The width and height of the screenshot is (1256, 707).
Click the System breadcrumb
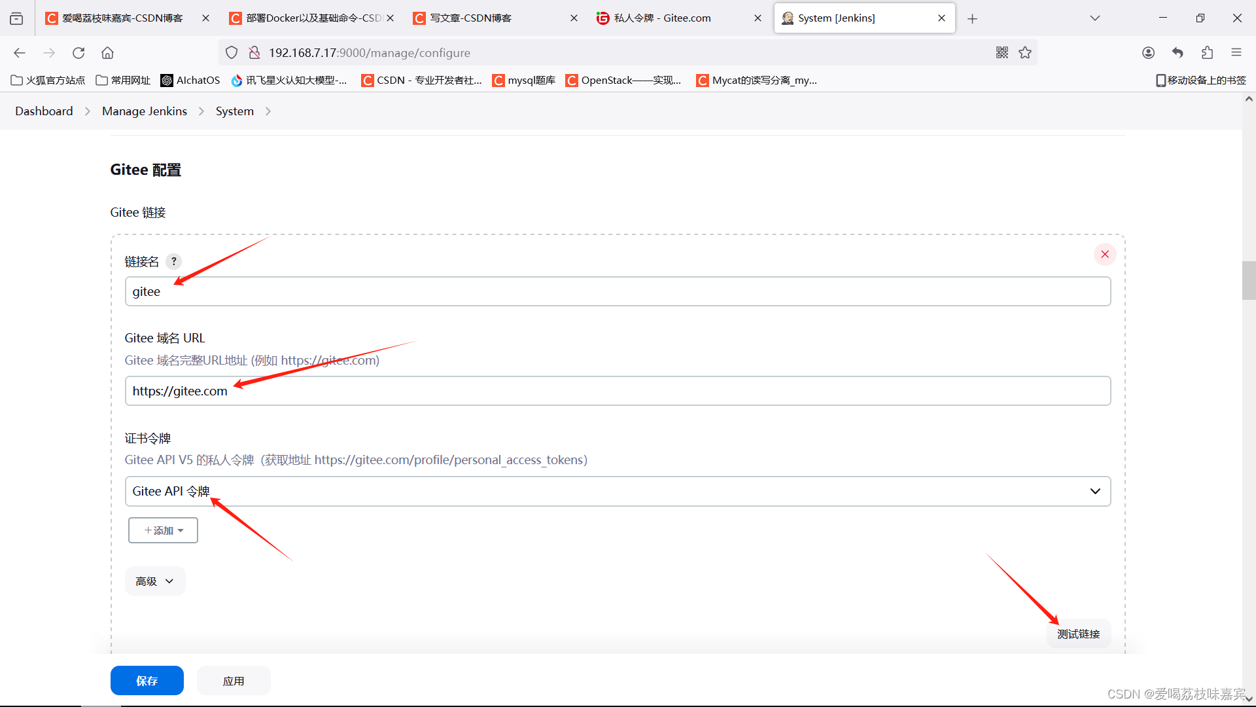coord(235,111)
